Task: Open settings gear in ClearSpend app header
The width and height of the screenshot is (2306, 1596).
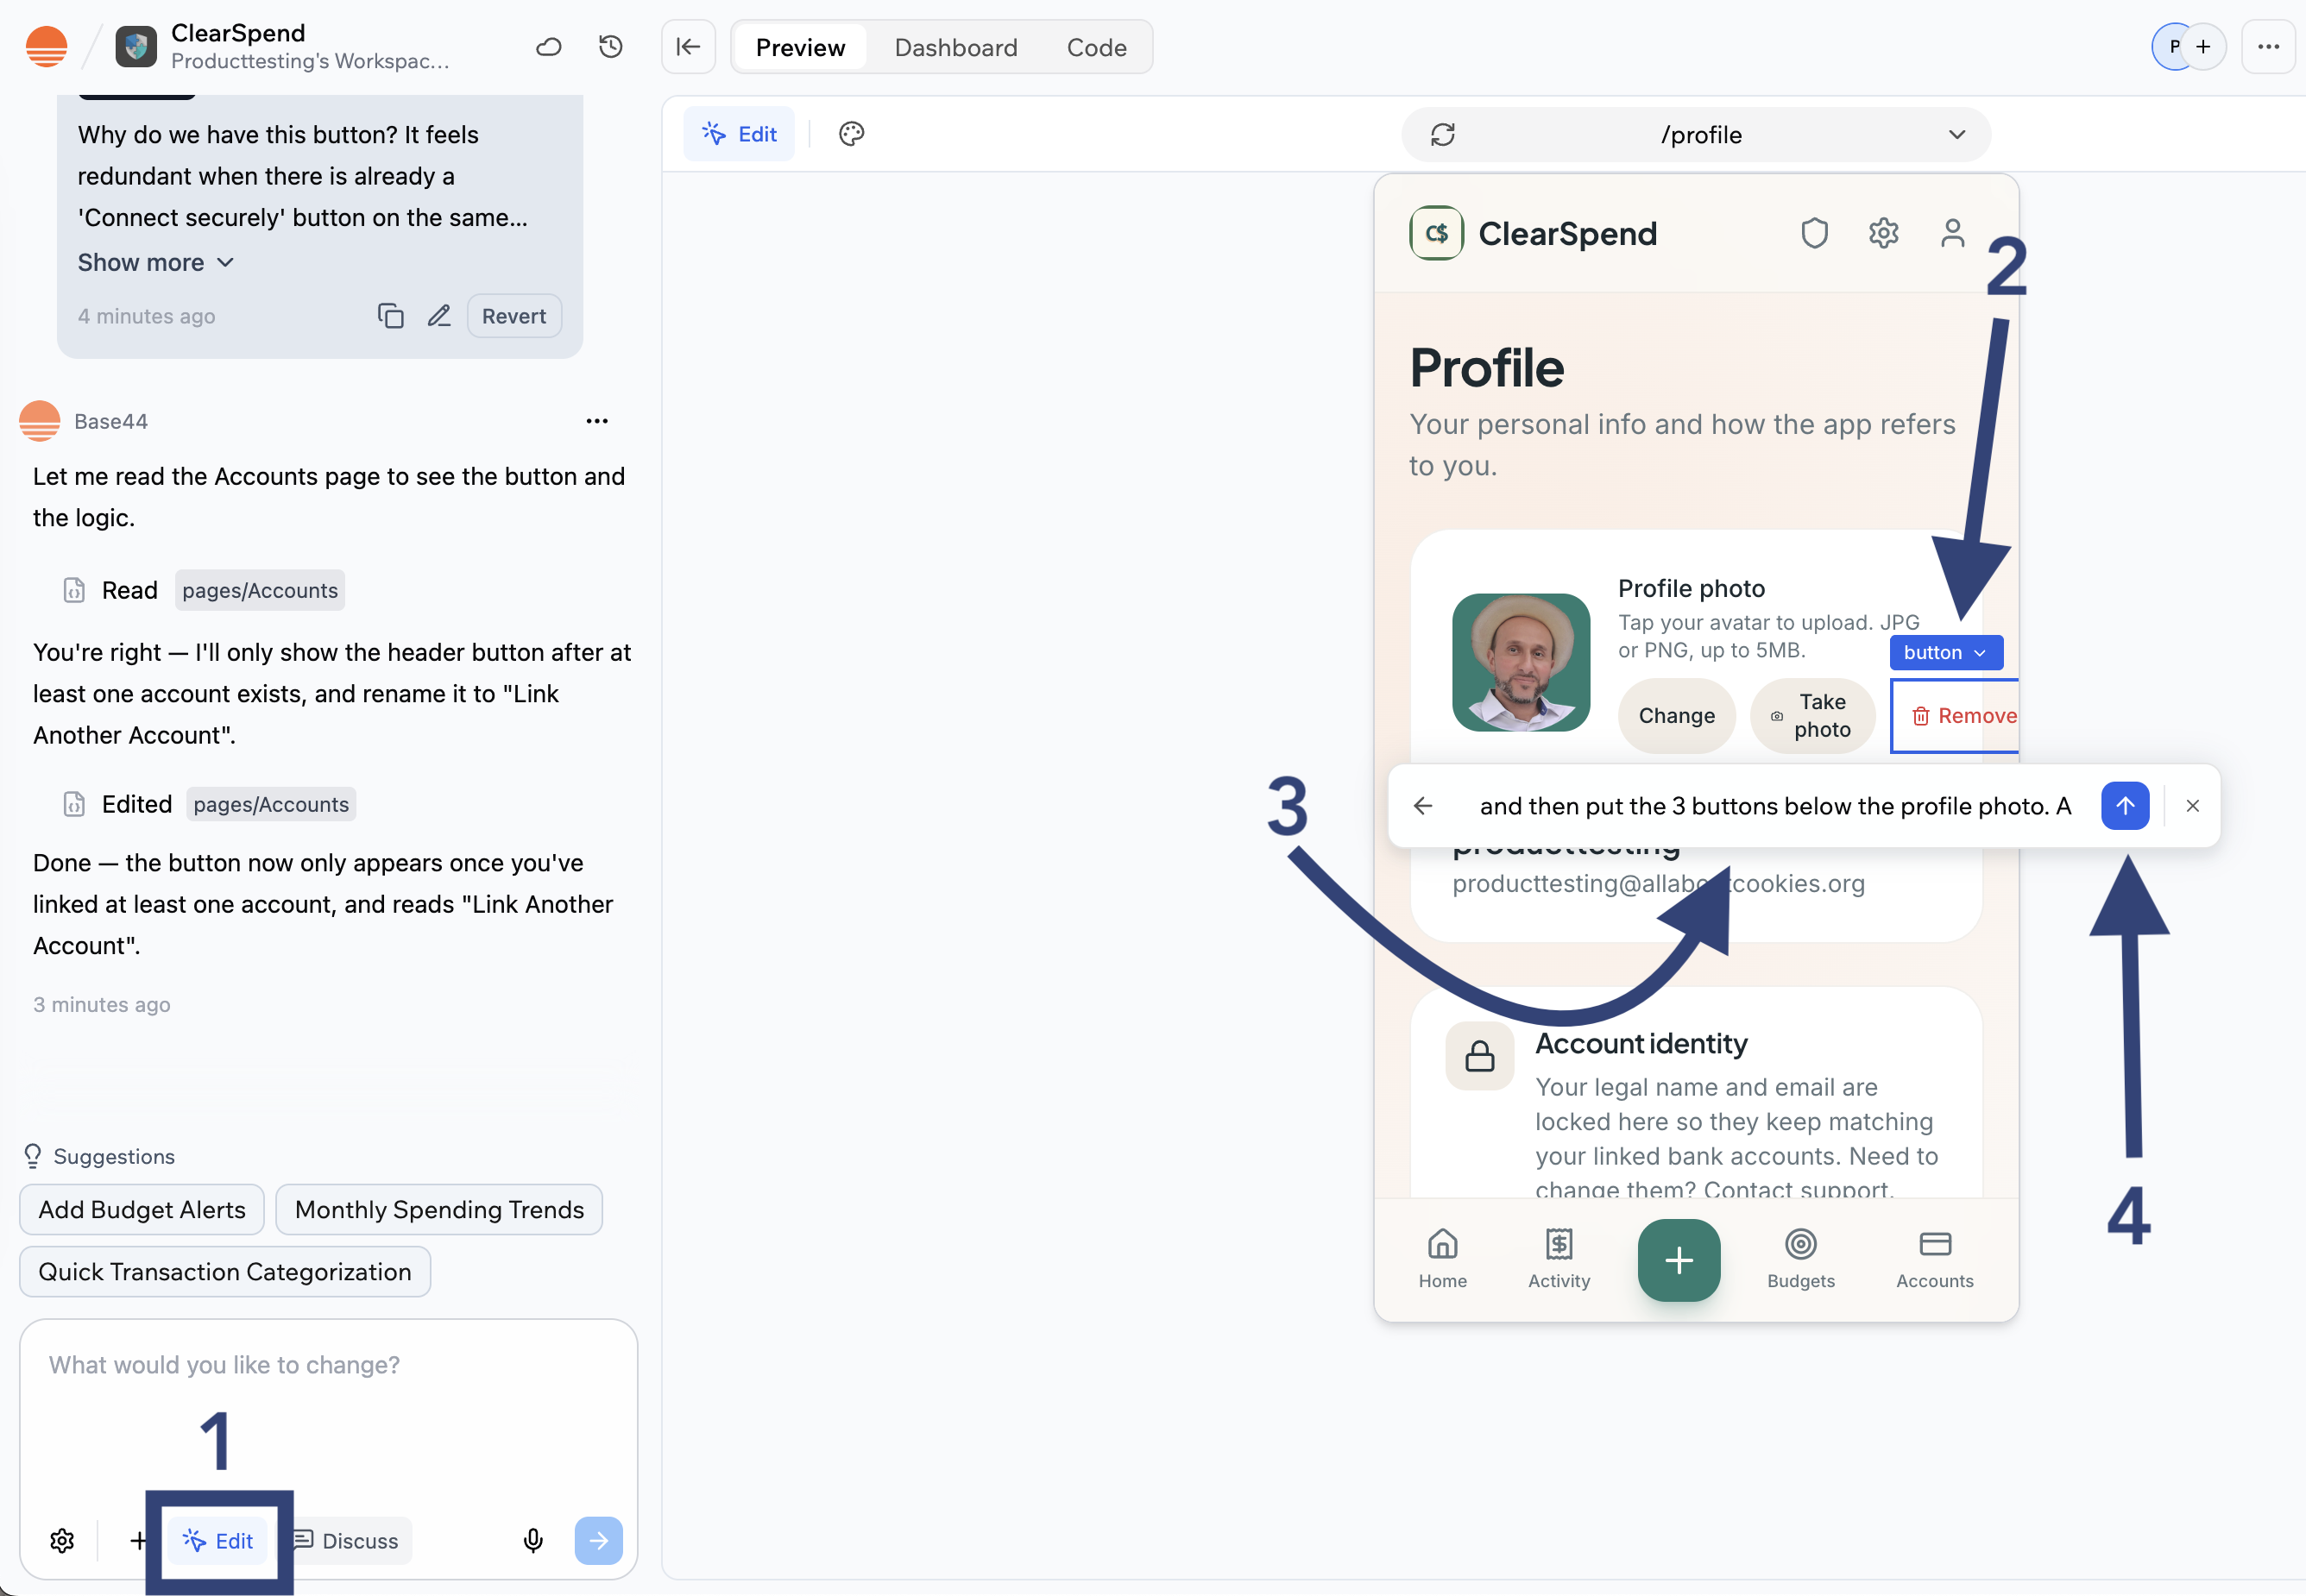Action: click(1884, 233)
